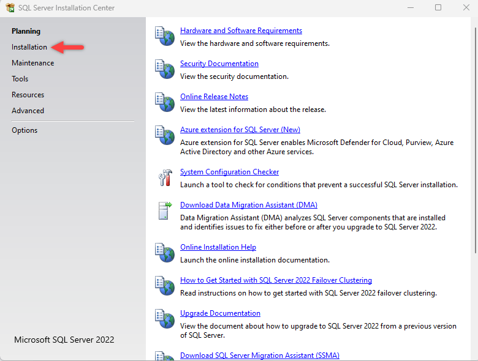Viewport: 478px width, 361px height.
Task: Maximize the Installation Center window
Action: point(438,7)
